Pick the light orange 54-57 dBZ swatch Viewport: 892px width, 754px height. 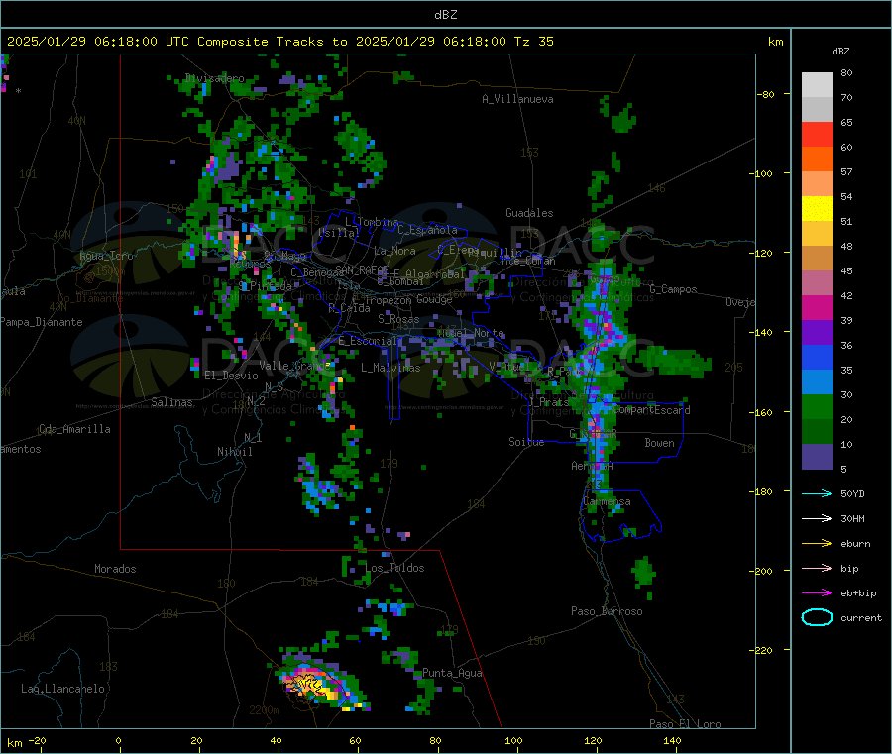(x=817, y=184)
